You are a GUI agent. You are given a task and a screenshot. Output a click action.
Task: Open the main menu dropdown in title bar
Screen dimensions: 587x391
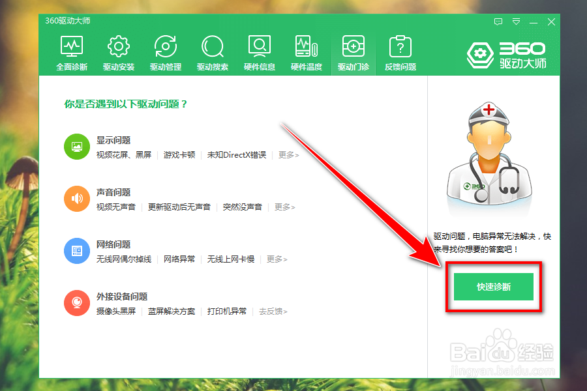(517, 22)
